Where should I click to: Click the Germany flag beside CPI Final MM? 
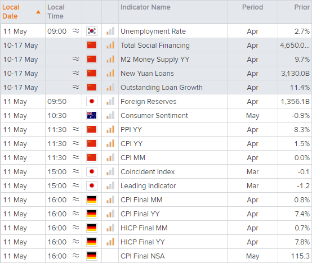click(x=92, y=199)
